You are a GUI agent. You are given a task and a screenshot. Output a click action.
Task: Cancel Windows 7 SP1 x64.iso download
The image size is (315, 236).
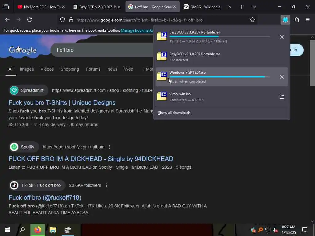coord(282,77)
